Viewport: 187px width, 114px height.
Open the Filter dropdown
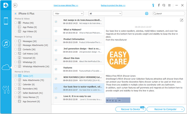68,14
